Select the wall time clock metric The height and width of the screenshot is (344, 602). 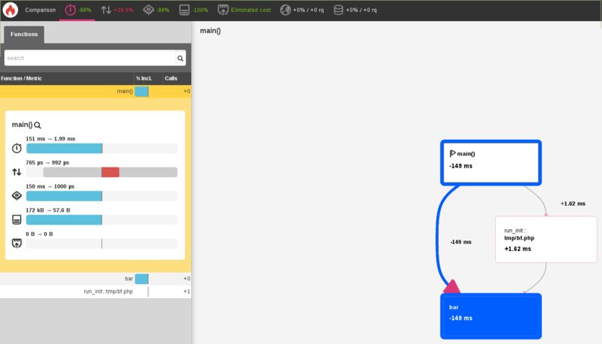(x=78, y=10)
